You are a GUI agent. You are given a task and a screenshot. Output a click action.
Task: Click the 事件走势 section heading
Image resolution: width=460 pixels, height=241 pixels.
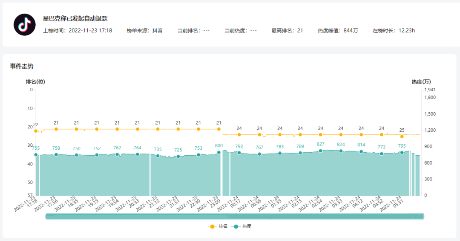click(x=22, y=66)
